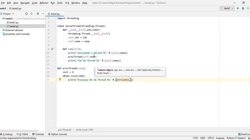Screen dimensions: 250x140
Task: Toggle the fold marker at class nossaThread line
Action: pyautogui.click(x=56, y=26)
